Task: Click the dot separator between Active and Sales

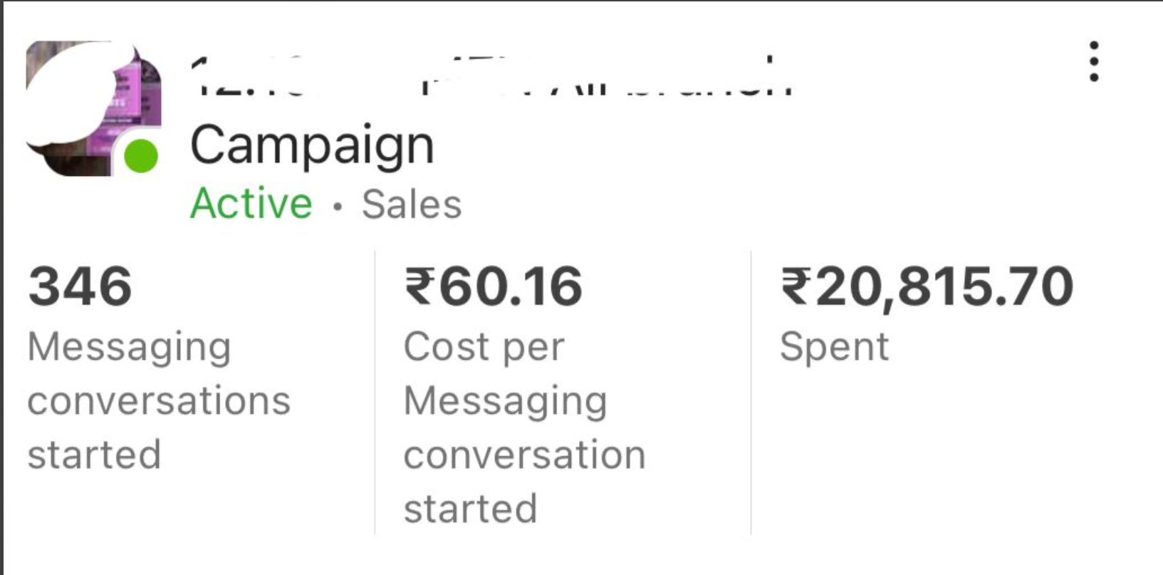Action: (338, 207)
